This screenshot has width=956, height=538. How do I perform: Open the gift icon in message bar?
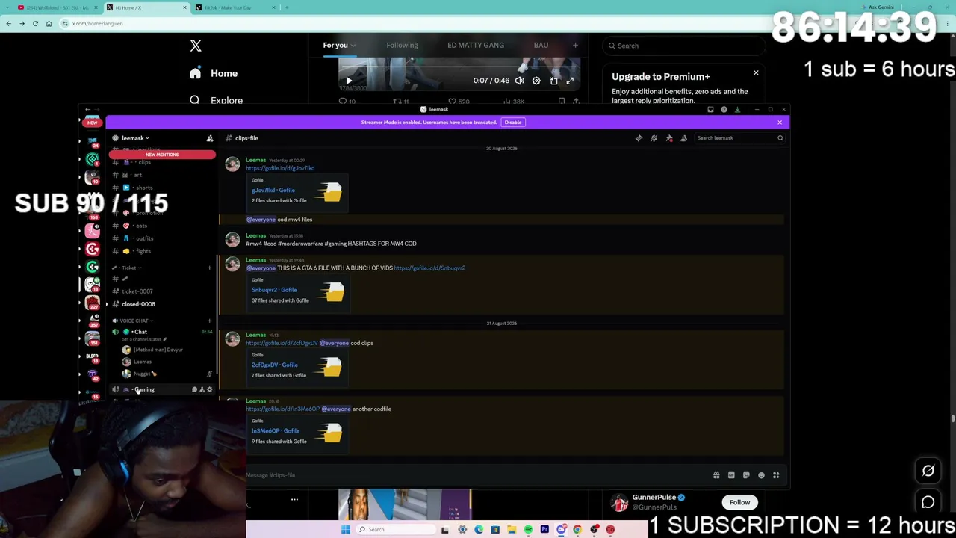point(716,475)
